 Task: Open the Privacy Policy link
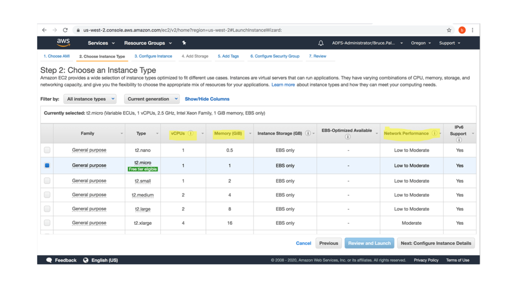426,260
